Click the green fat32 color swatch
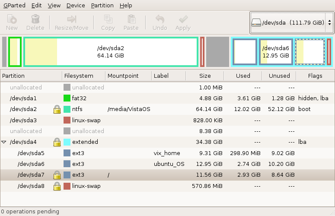 pos(67,98)
